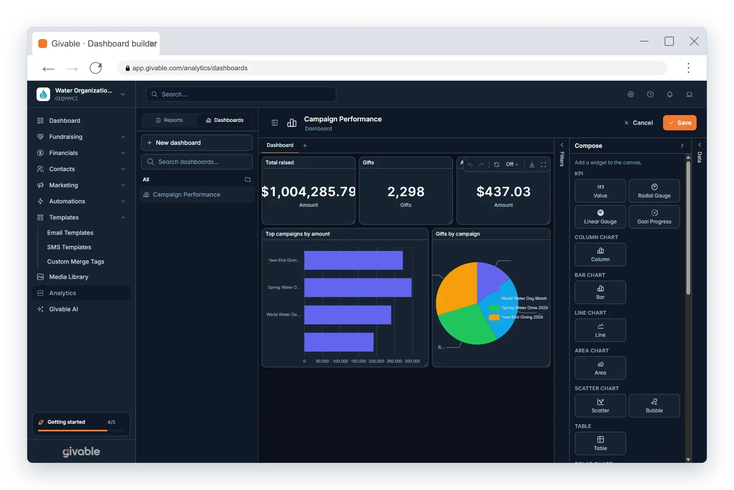Collapse the Templates menu
The image size is (734, 490).
(81, 217)
